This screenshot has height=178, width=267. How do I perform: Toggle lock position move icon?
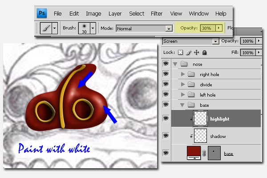click(197, 53)
